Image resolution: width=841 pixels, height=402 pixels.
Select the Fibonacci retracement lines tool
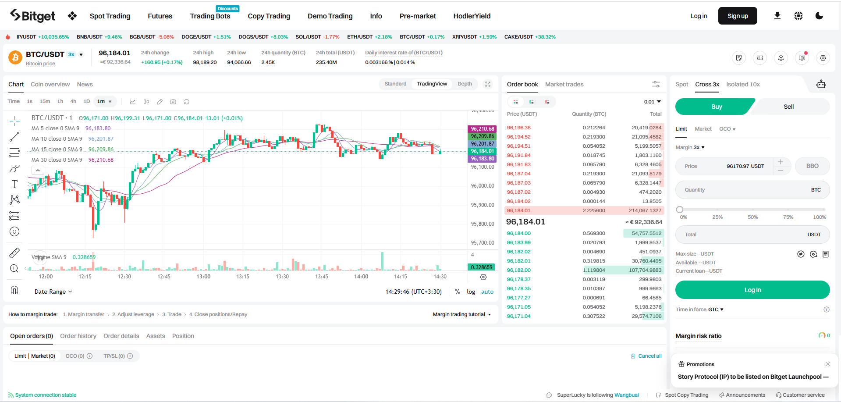coord(14,153)
